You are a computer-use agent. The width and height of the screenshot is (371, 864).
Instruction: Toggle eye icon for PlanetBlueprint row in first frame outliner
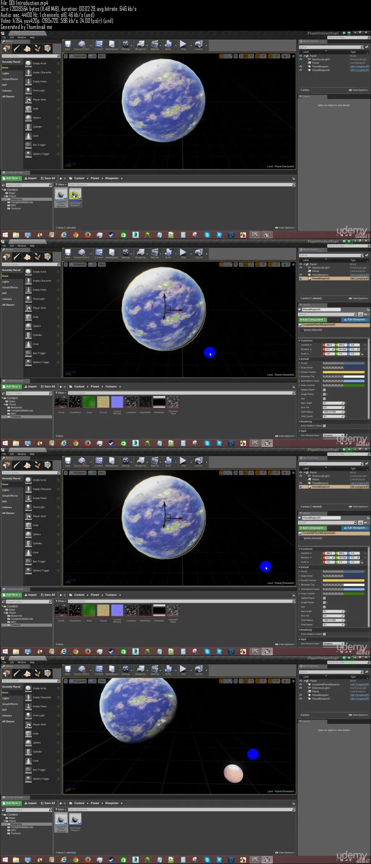click(x=300, y=67)
